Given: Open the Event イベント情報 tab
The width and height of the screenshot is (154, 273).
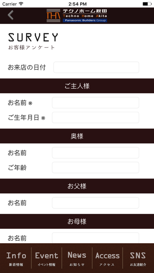Looking at the screenshot, I should (47, 258).
